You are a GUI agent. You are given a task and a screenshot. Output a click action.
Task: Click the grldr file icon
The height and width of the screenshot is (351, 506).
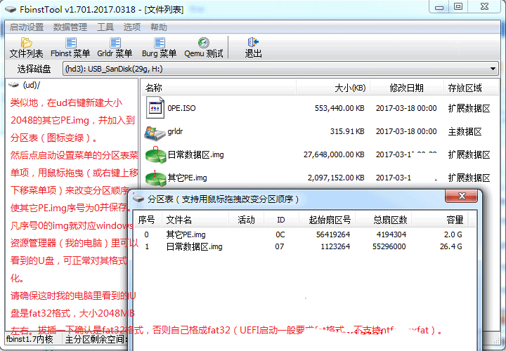point(155,133)
